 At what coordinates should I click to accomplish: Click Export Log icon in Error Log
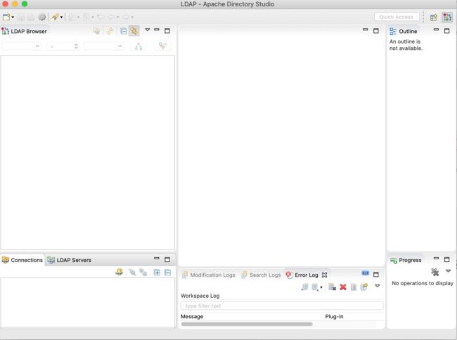click(x=304, y=287)
